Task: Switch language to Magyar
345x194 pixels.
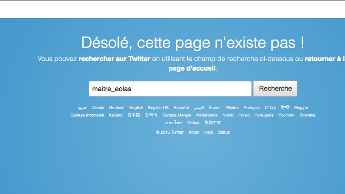Action: point(301,108)
